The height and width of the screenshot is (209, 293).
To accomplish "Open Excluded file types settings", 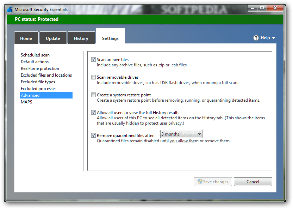I will (x=38, y=82).
